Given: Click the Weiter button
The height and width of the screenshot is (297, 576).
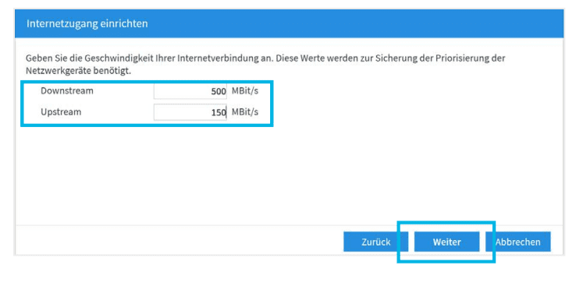Looking at the screenshot, I should coord(446,242).
